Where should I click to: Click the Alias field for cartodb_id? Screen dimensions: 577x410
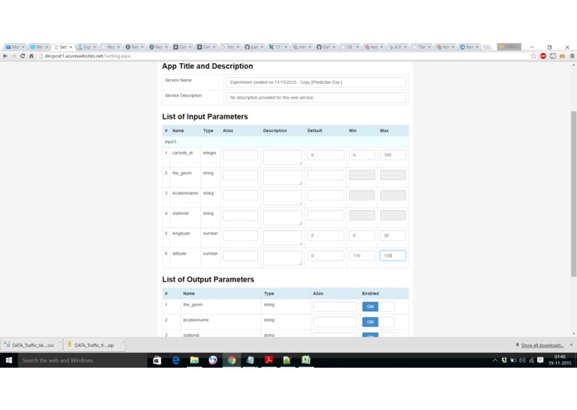[240, 155]
